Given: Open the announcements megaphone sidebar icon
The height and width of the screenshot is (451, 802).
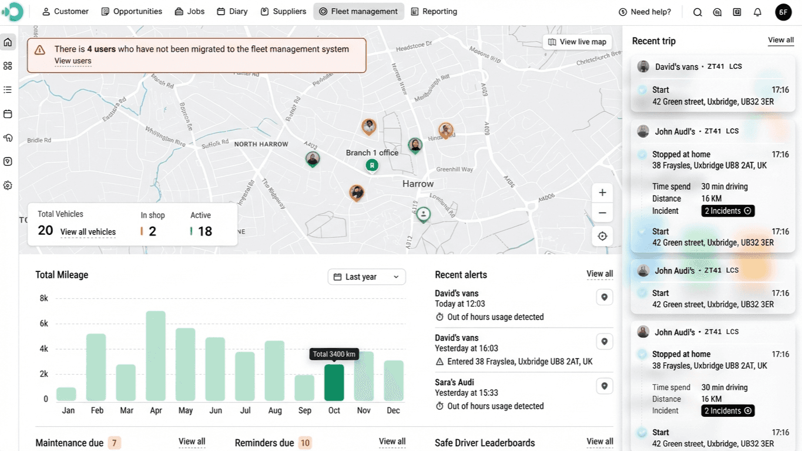Looking at the screenshot, I should (x=8, y=138).
